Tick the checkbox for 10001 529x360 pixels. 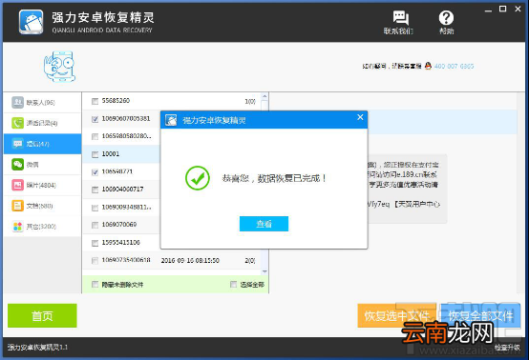point(95,154)
